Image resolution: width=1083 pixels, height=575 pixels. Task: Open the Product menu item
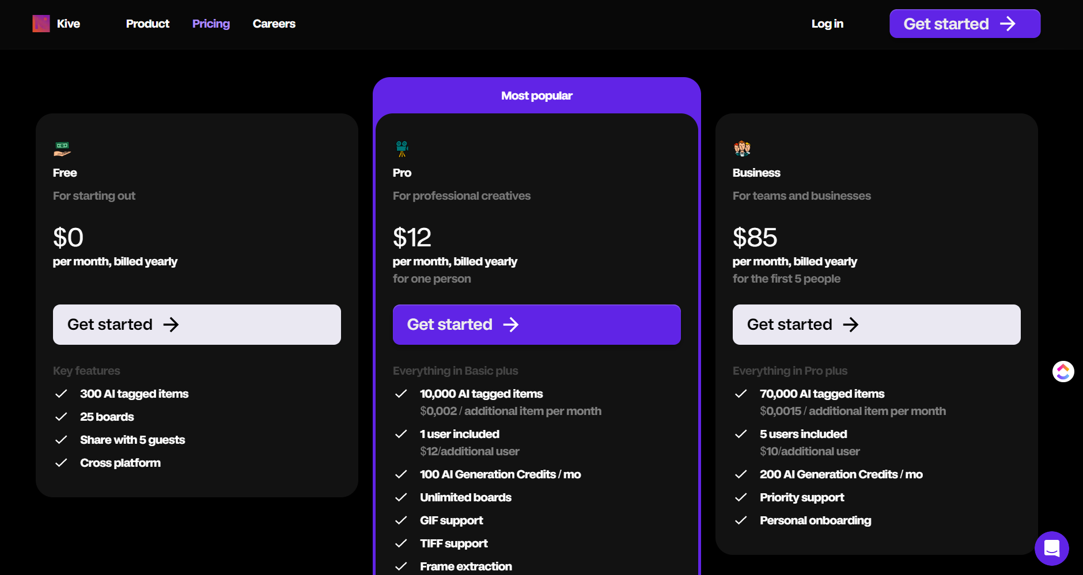(147, 24)
